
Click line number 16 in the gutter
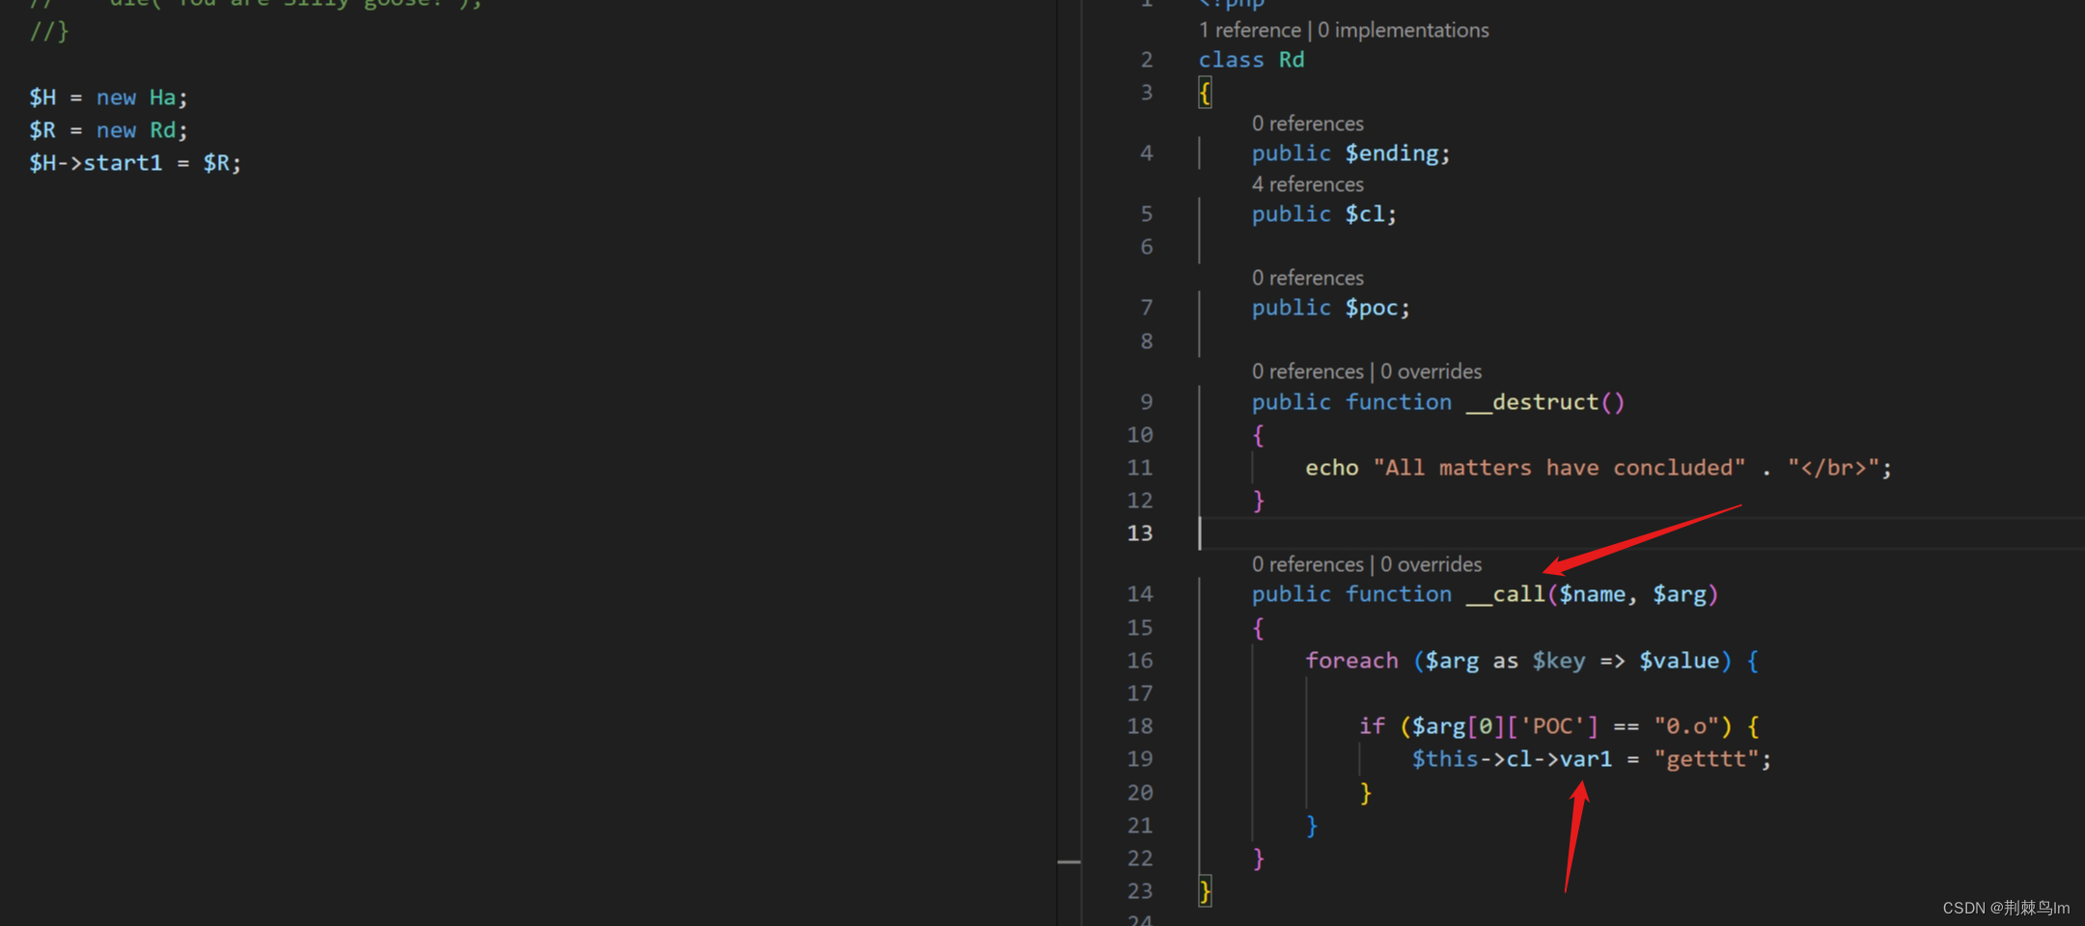[1140, 661]
